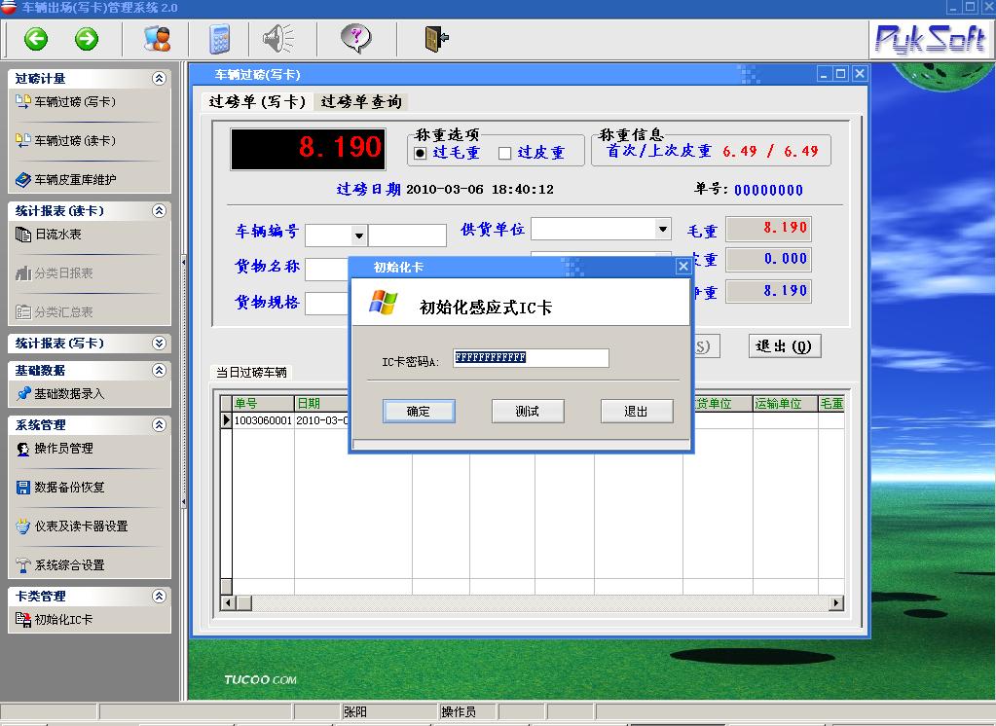Switch to the 过磅单查询 tab
This screenshot has height=726, width=996.
[x=360, y=102]
